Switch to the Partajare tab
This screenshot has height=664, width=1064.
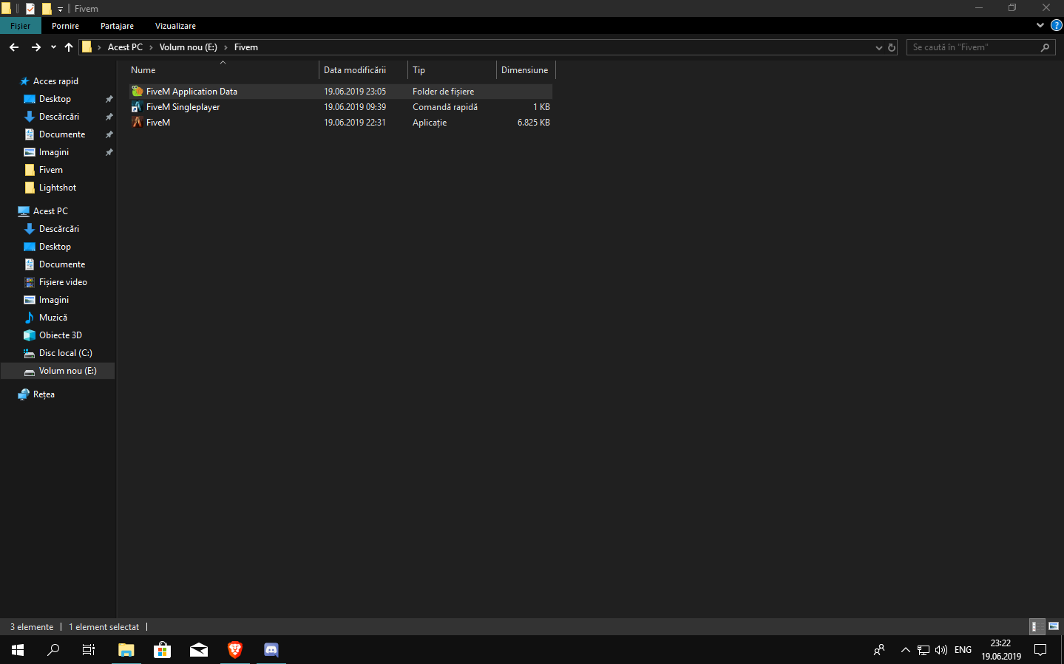(x=117, y=26)
